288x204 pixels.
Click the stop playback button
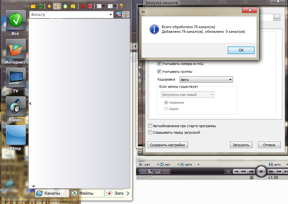(x=228, y=172)
